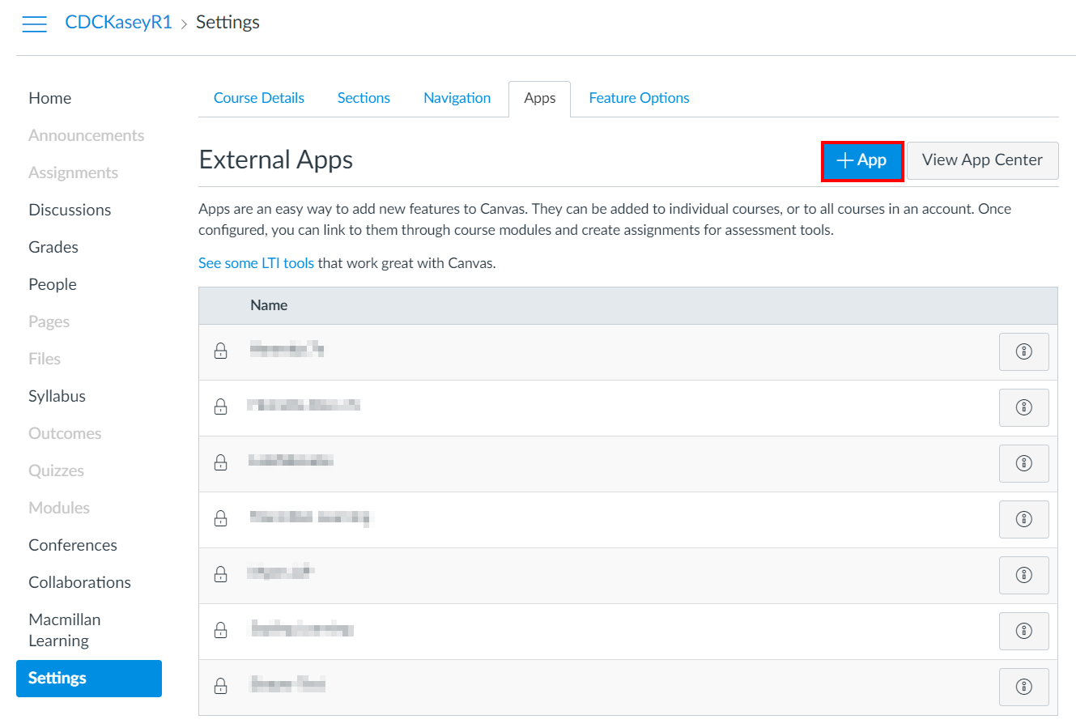
Task: Go to the Syllabus section in the sidebar
Action: click(x=57, y=396)
